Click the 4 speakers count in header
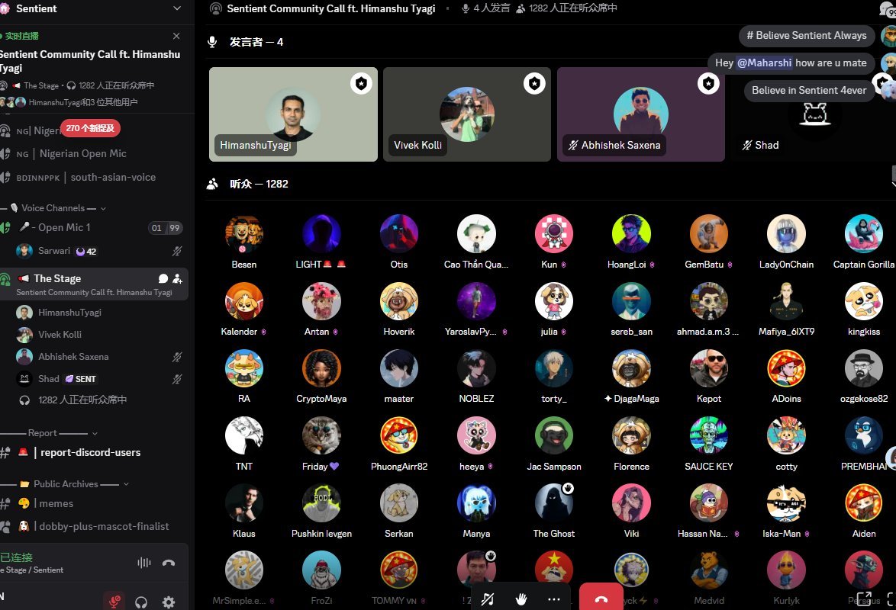896x610 pixels. pyautogui.click(x=485, y=8)
